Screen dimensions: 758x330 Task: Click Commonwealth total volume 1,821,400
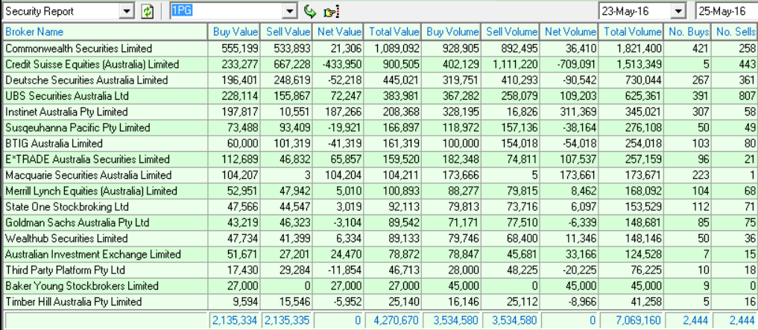637,48
